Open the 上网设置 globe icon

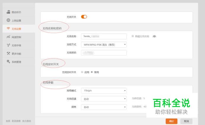(8, 20)
